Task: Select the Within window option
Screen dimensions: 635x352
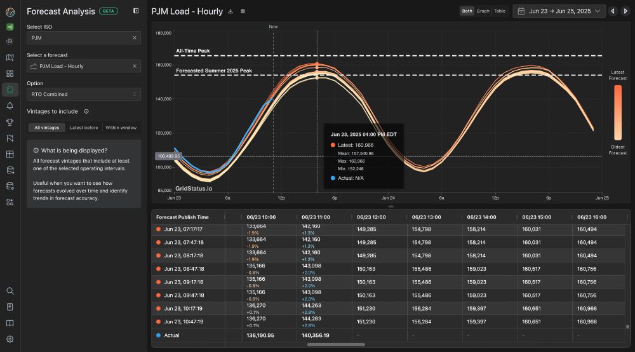Action: click(x=121, y=128)
